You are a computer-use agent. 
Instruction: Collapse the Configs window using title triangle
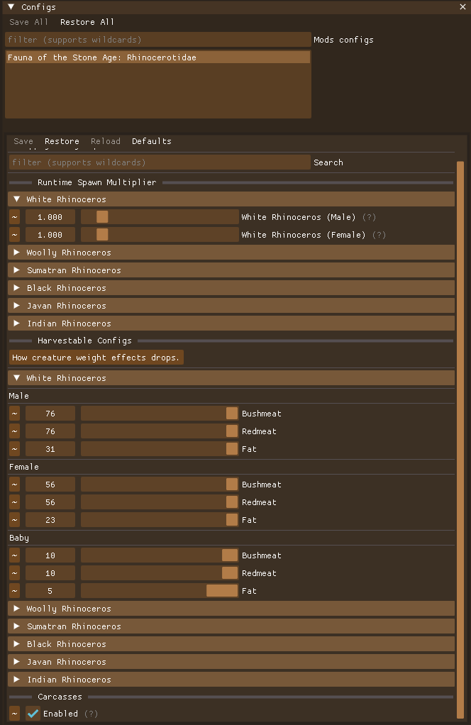(11, 7)
